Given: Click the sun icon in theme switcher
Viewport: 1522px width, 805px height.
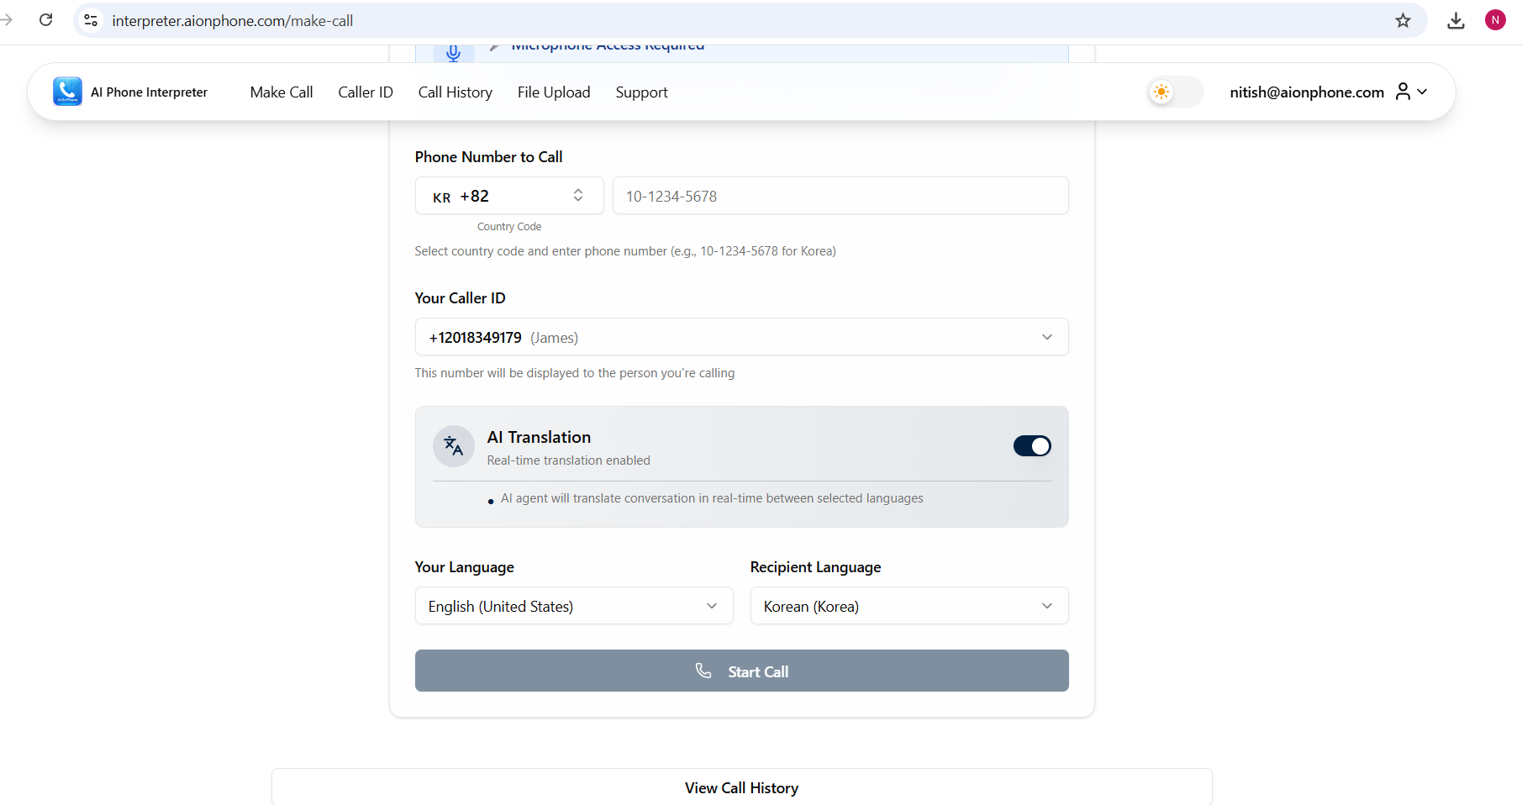Looking at the screenshot, I should pyautogui.click(x=1161, y=92).
